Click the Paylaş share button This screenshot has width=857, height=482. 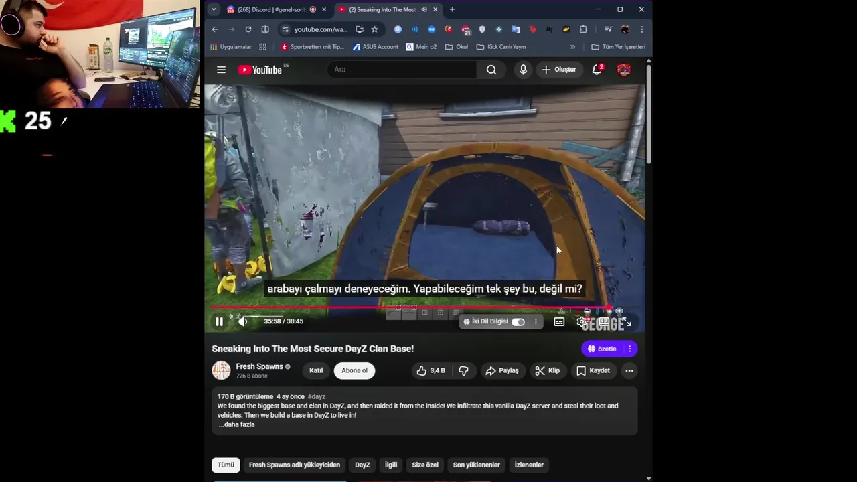[502, 370]
